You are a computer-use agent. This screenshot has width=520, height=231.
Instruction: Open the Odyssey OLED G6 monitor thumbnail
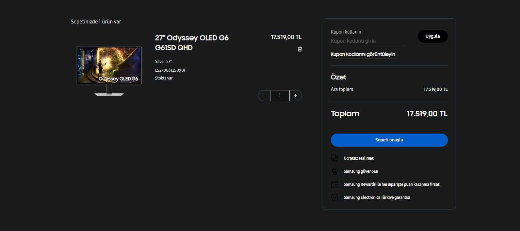click(109, 71)
